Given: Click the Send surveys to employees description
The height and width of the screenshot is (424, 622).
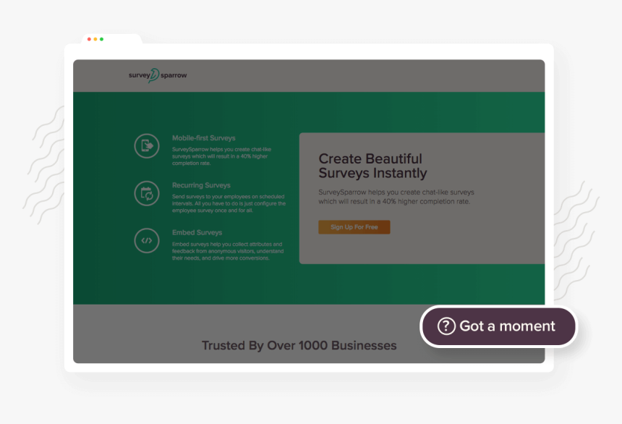Looking at the screenshot, I should coord(229,203).
